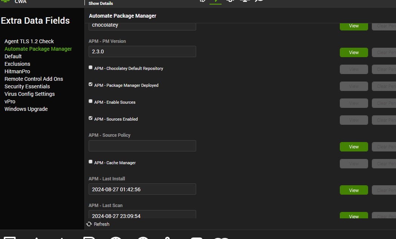Focus the empty APM - Source Policy field
Viewport: 396px width, 239px height.
tap(142, 146)
